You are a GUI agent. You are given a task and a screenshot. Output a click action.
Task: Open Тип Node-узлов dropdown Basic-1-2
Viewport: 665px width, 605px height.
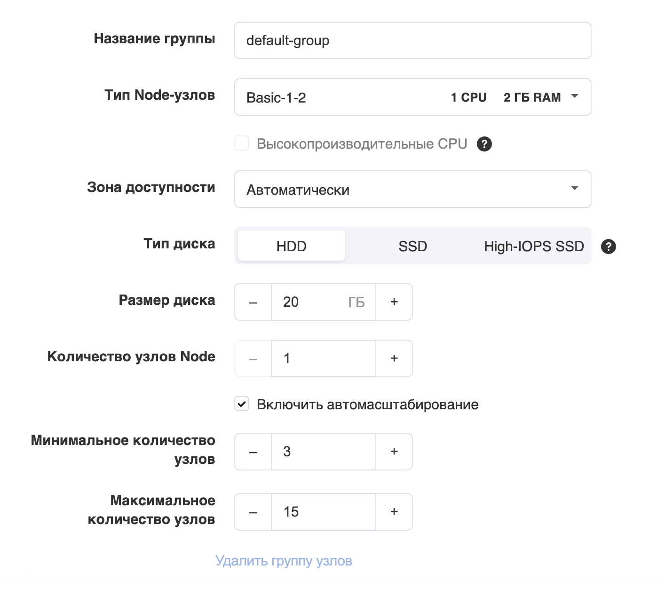(412, 97)
